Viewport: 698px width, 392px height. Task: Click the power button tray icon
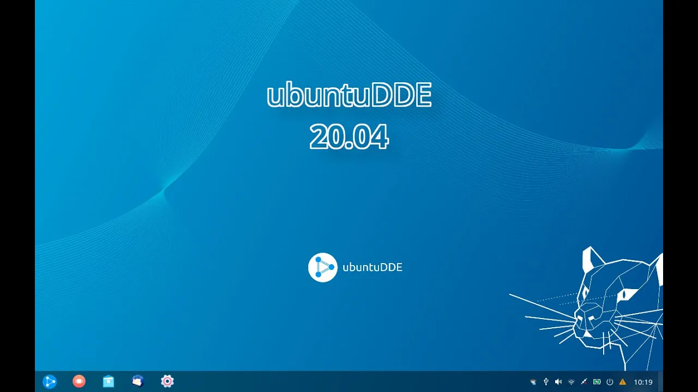click(x=610, y=382)
